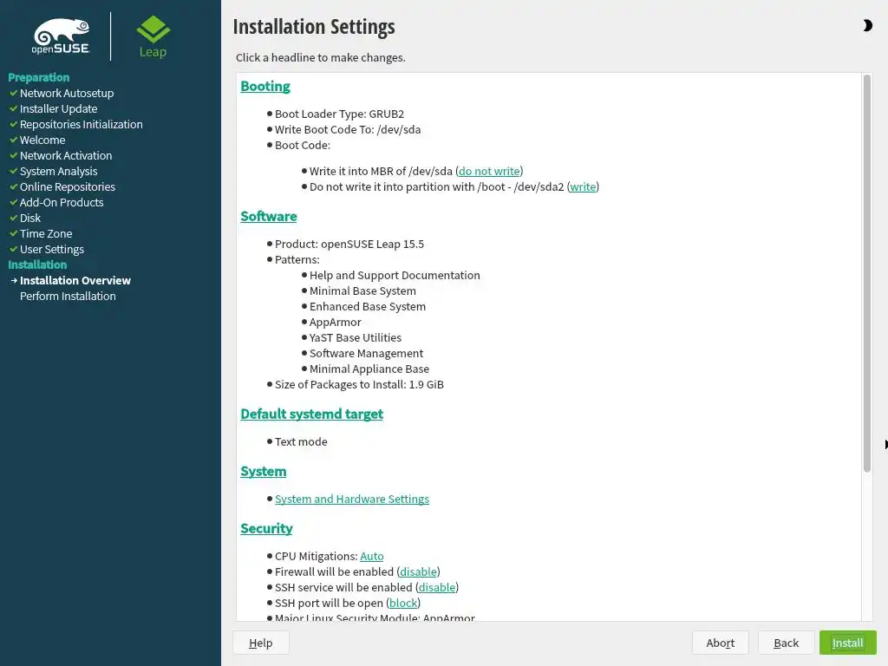Click 'Enhanced Base System' pattern

tap(368, 306)
